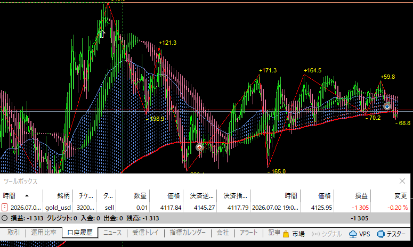Select the 口座履歴 tab
Screen dimensions: 413x247
pos(80,233)
